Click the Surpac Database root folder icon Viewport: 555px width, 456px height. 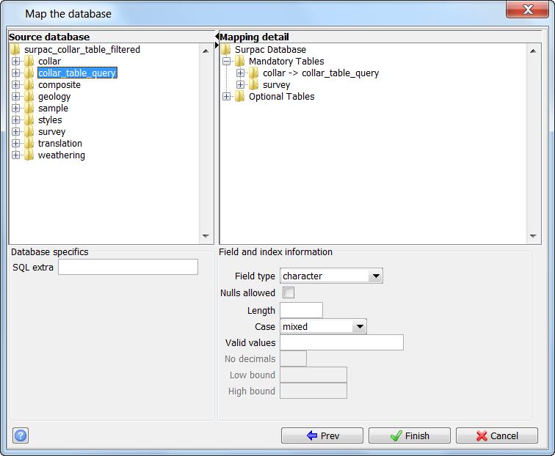click(226, 50)
